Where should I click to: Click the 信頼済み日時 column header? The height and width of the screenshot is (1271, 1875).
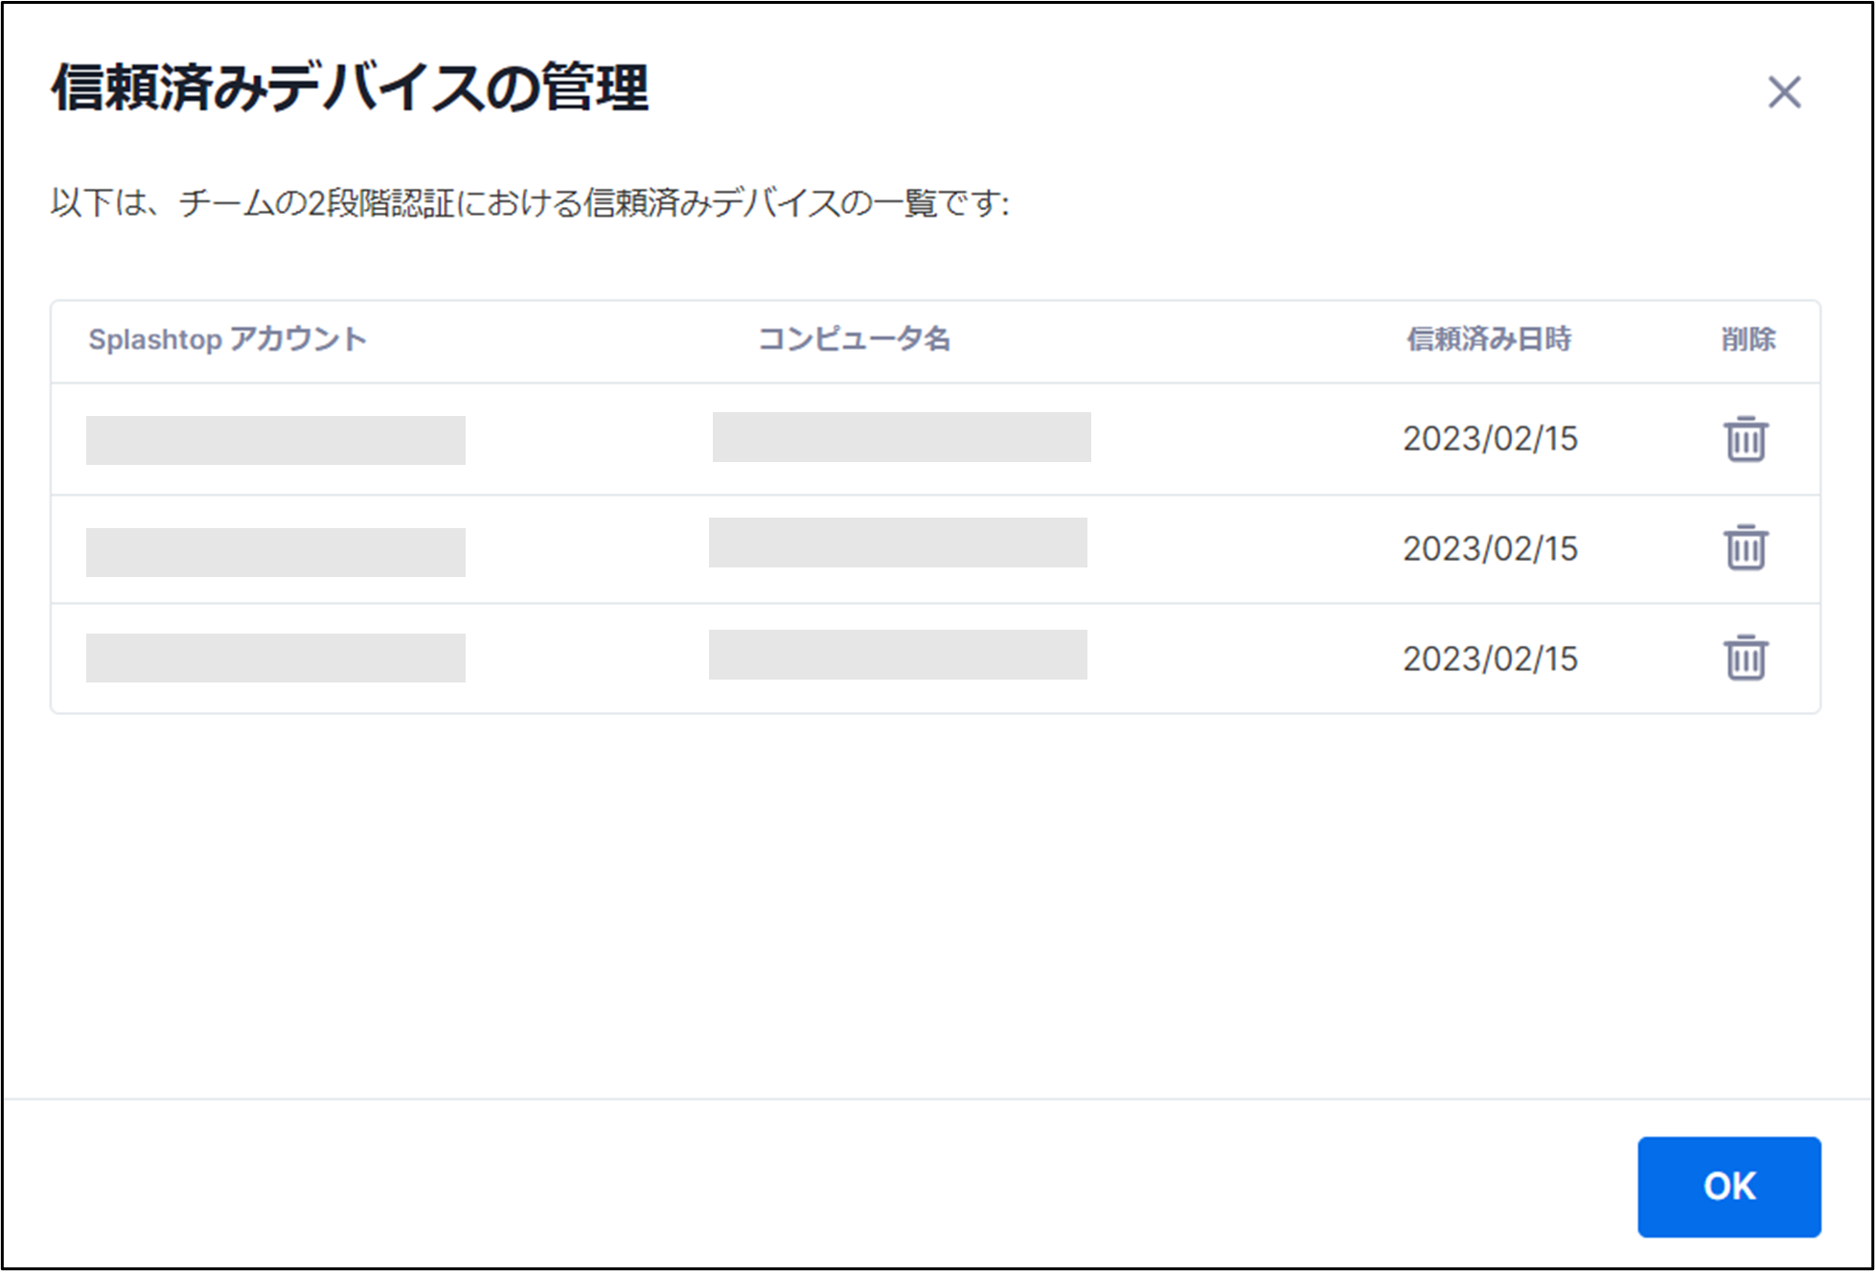(x=1489, y=339)
